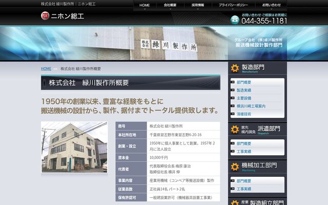Open the 横浜川崎工場案内 link

point(251,106)
